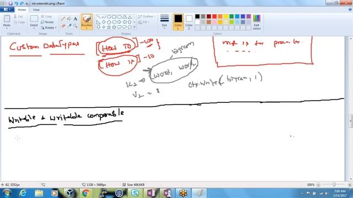
Task: Select the Magnifier tool
Action: tap(75, 26)
